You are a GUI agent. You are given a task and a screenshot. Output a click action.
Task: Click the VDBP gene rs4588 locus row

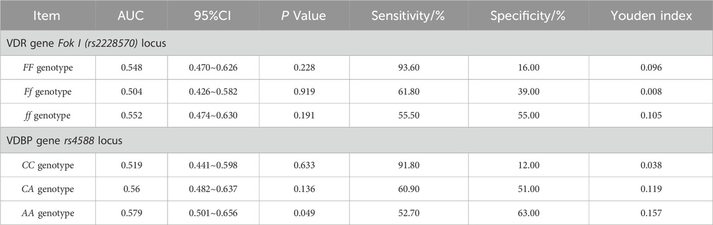click(x=356, y=140)
